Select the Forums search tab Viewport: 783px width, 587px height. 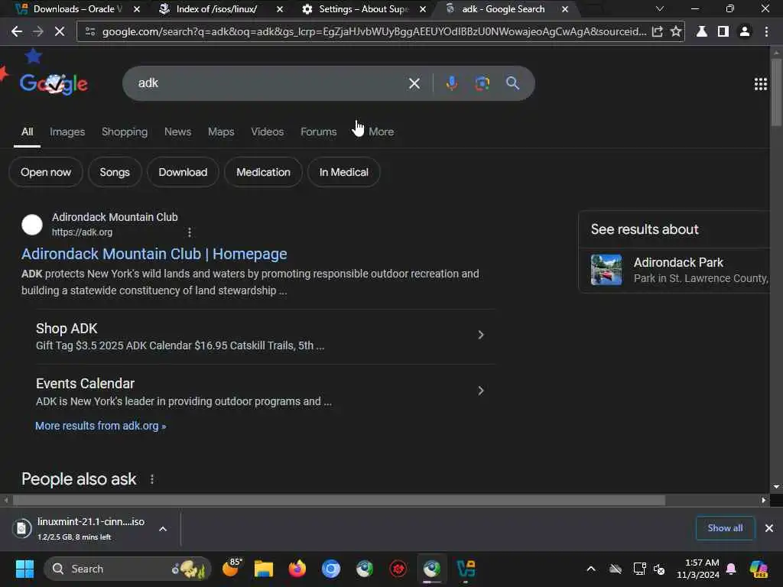tap(319, 131)
